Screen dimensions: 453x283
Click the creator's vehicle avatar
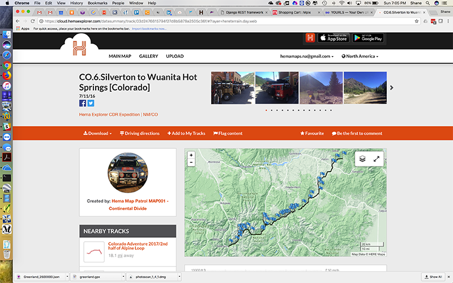128,173
